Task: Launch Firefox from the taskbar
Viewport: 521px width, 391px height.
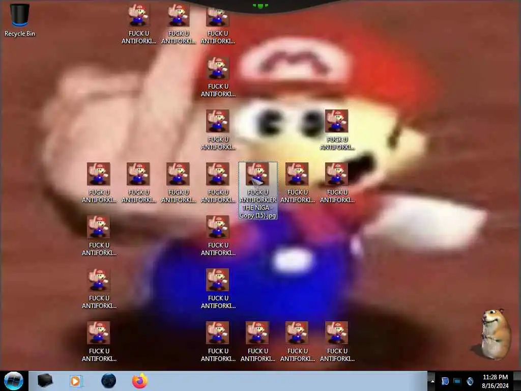Action: (140, 381)
